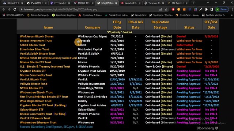
Task: Open the red flame extension
Action: pos(173,9)
